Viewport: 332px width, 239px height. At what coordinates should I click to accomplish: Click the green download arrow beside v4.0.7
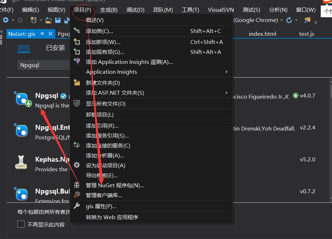(295, 96)
